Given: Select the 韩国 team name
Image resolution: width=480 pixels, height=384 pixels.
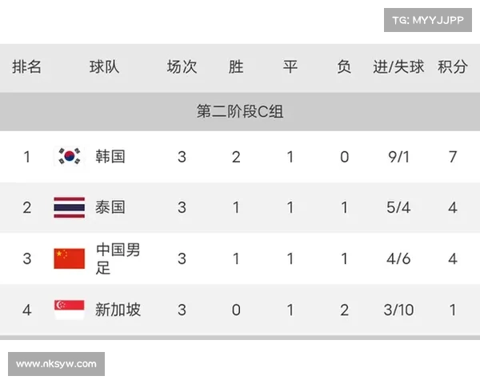Looking at the screenshot, I should (110, 156).
